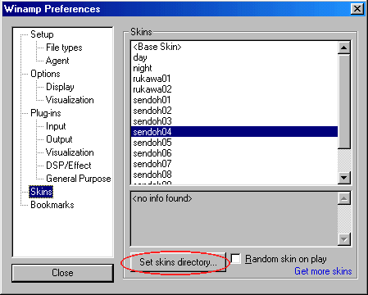Open Display options
This screenshot has width=368, height=295.
tap(60, 87)
